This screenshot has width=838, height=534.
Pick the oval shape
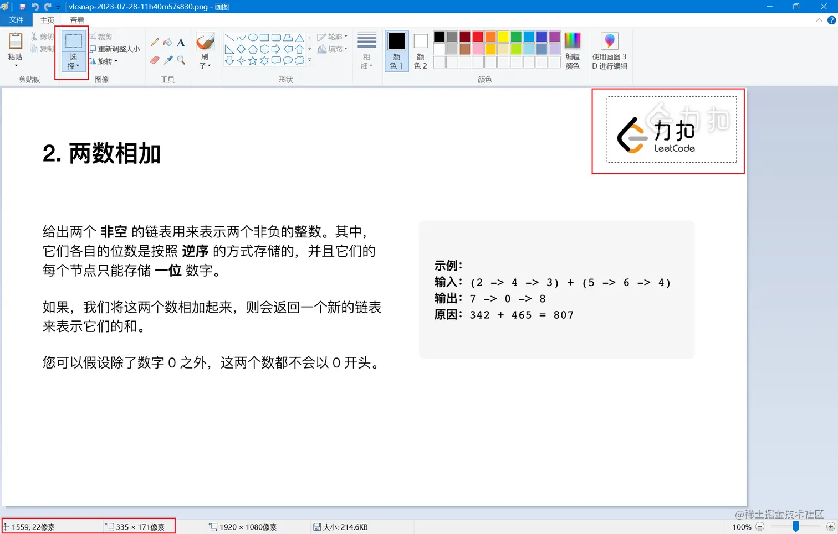pos(253,38)
